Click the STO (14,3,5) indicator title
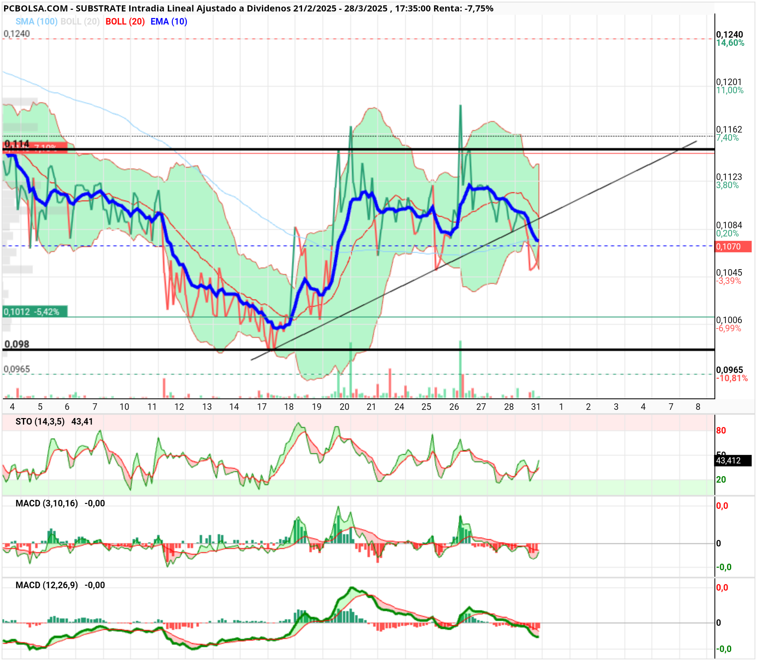 click(40, 422)
